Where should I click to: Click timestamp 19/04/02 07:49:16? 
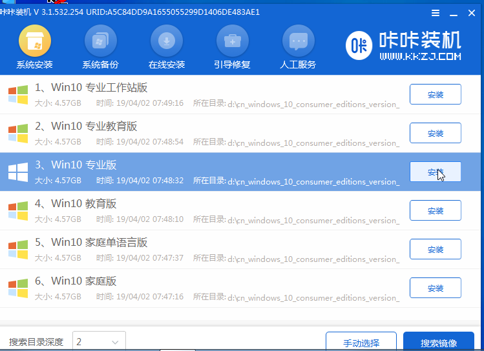pyautogui.click(x=150, y=103)
